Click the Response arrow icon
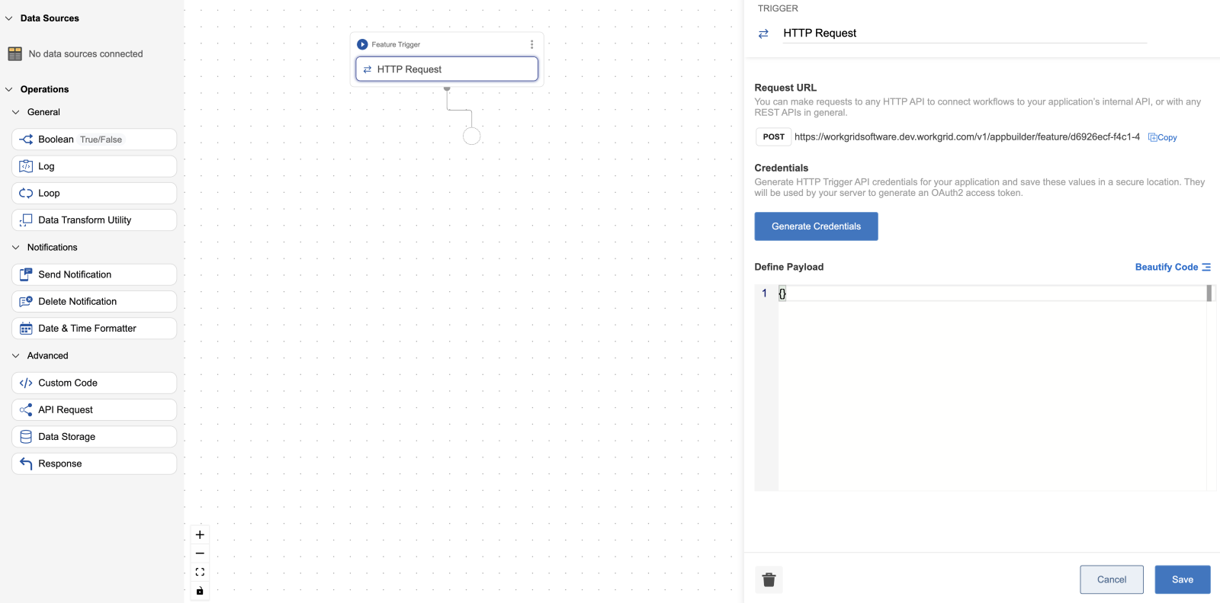This screenshot has height=603, width=1220. click(x=26, y=463)
